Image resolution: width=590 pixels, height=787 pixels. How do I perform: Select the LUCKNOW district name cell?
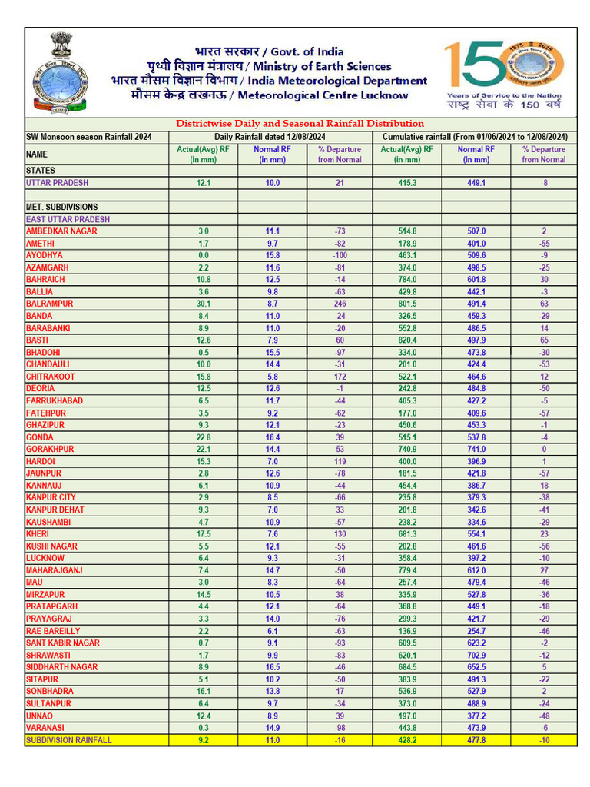click(x=45, y=558)
